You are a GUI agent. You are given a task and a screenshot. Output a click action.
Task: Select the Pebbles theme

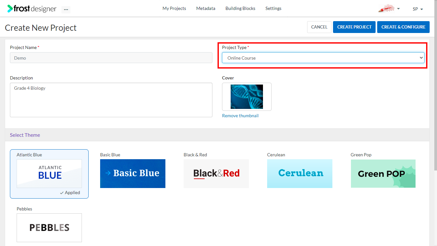[x=49, y=228]
